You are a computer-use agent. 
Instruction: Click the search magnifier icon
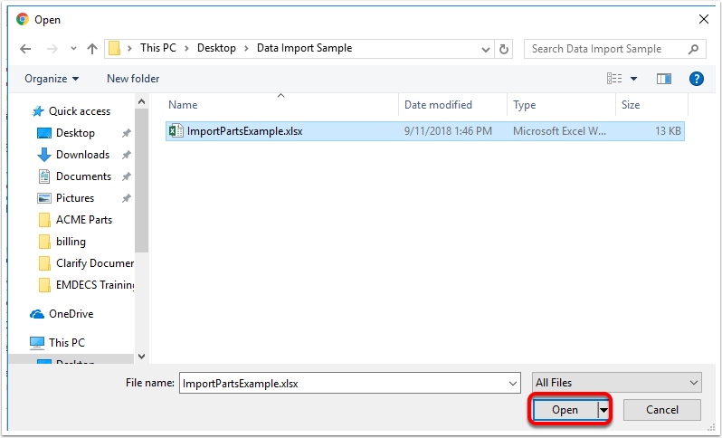[x=693, y=49]
